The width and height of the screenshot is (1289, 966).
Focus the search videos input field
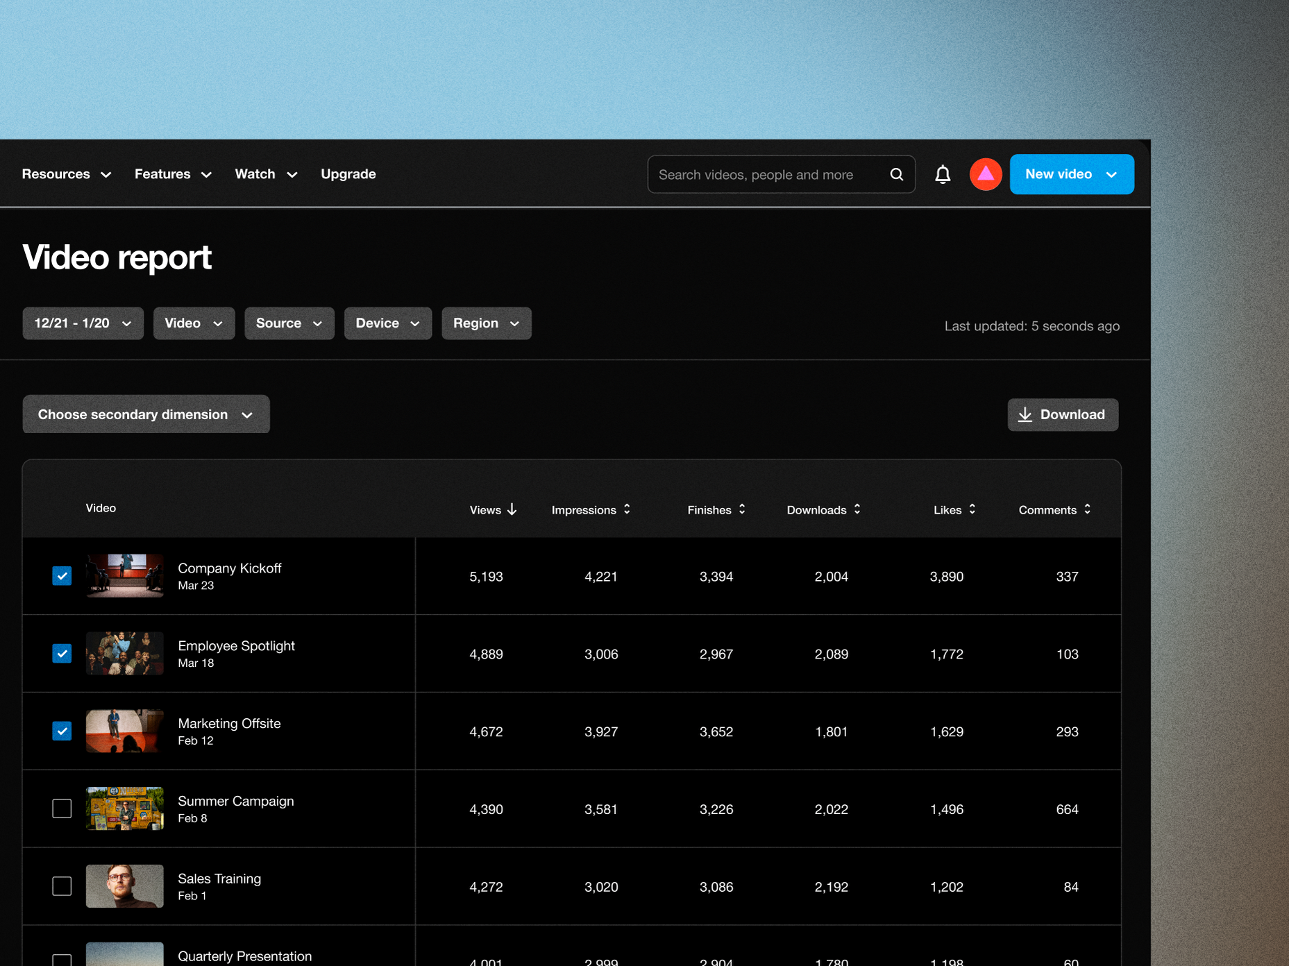click(x=782, y=174)
